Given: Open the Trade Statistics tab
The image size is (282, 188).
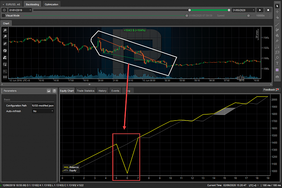Looking at the screenshot, I should click(x=86, y=91).
